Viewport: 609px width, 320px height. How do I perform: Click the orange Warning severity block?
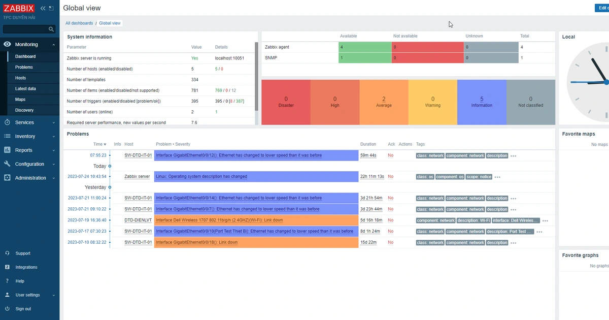pos(432,102)
